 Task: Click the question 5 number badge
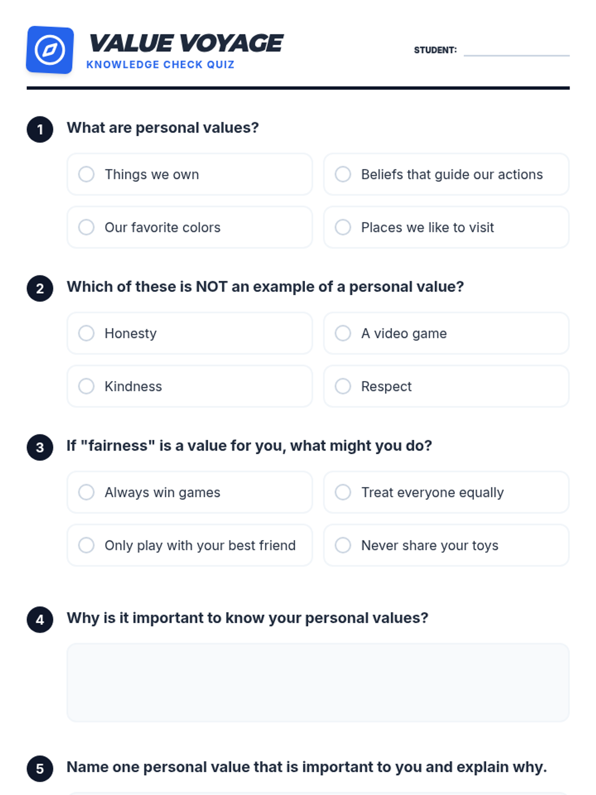coord(40,769)
